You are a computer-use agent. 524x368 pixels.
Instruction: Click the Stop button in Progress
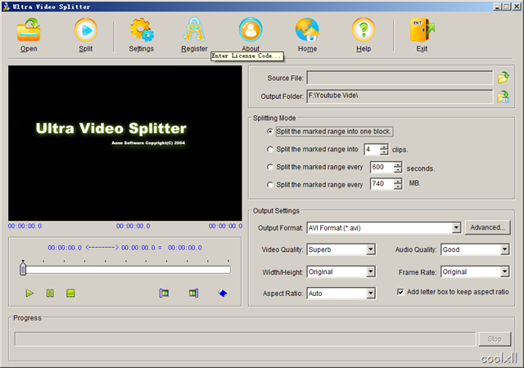coord(495,339)
